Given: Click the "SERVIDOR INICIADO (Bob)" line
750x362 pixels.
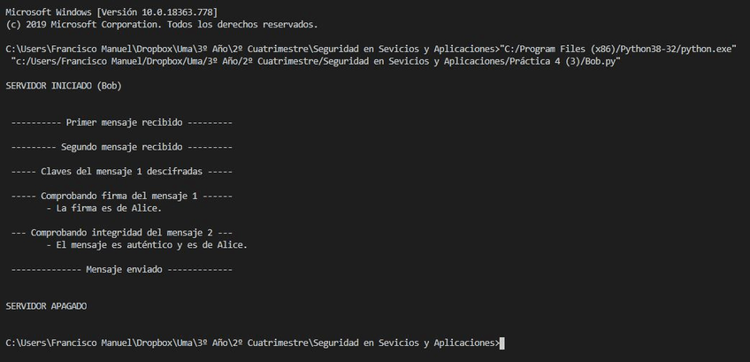Looking at the screenshot, I should [x=63, y=86].
